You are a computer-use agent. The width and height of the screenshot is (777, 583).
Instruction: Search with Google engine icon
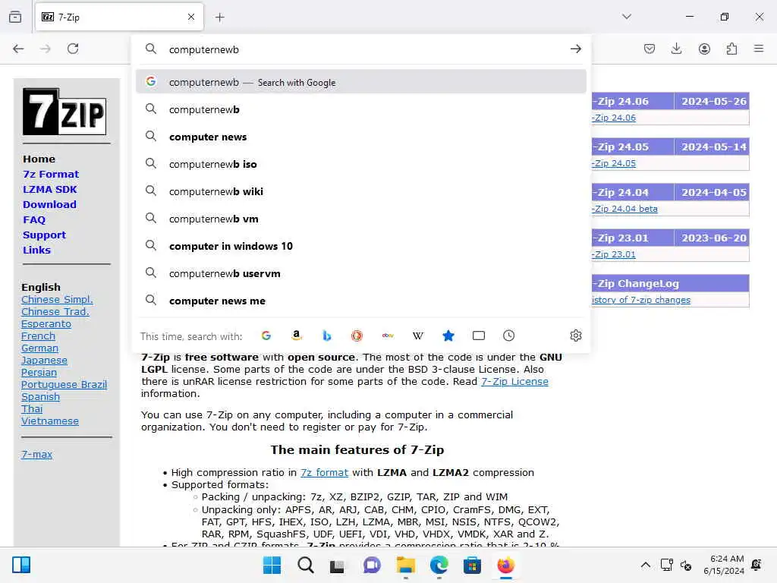coord(266,336)
